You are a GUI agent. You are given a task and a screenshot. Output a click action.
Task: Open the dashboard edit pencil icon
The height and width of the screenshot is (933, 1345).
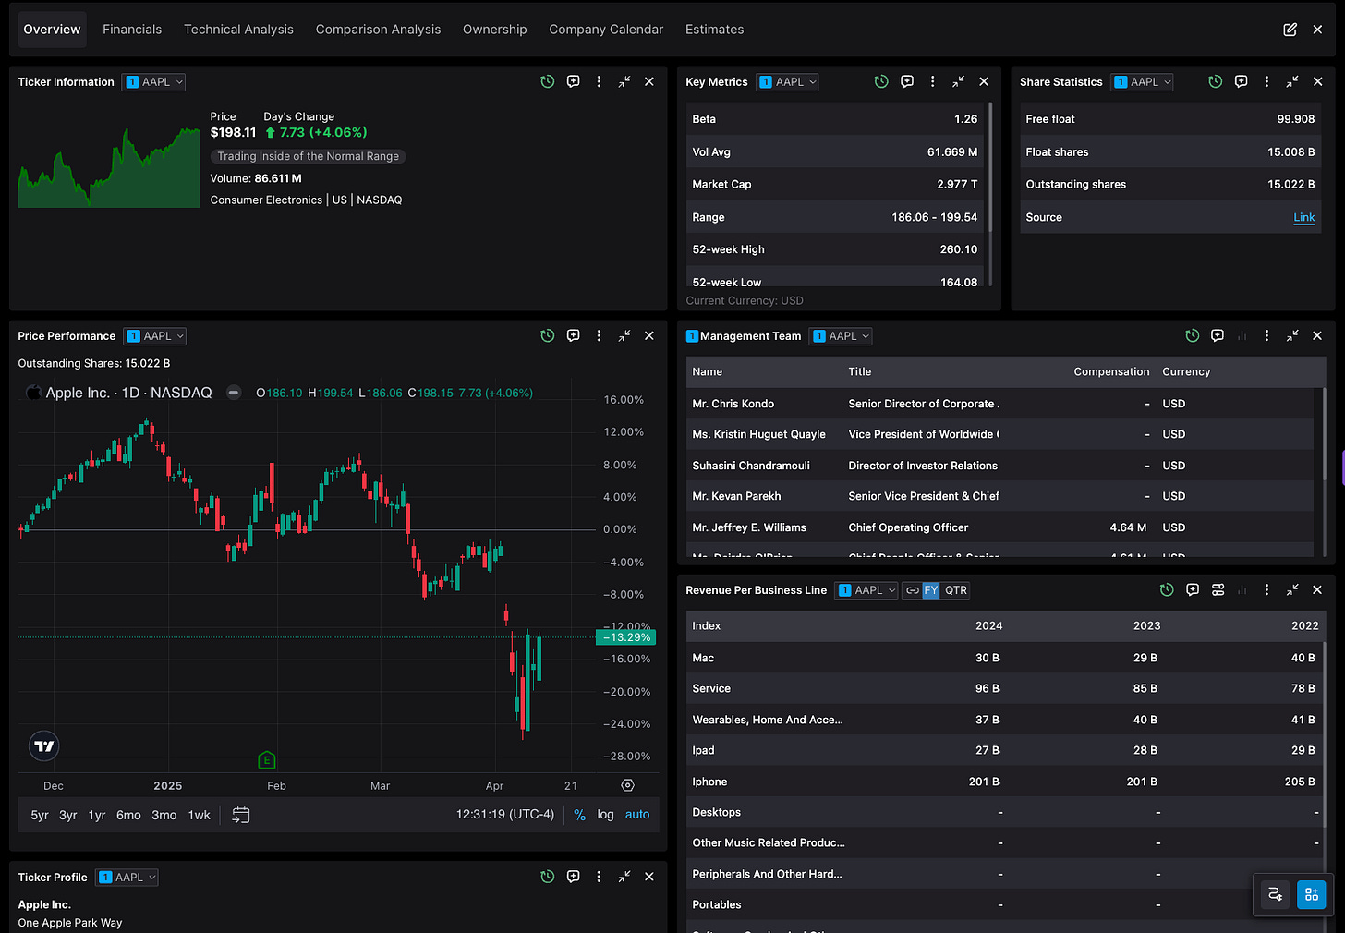click(1290, 30)
